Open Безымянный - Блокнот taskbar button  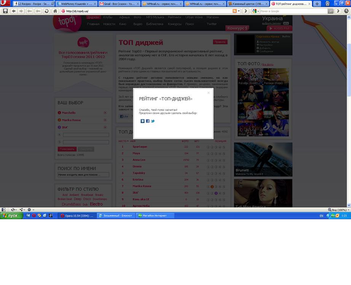[x=116, y=216]
